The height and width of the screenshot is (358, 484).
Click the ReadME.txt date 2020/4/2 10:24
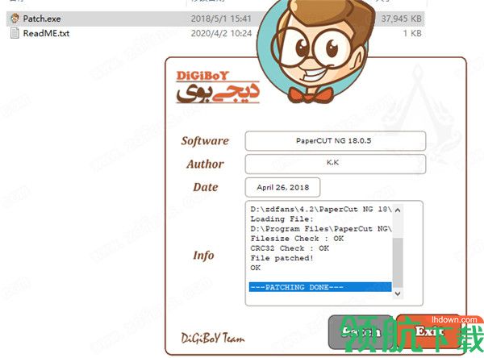(221, 33)
